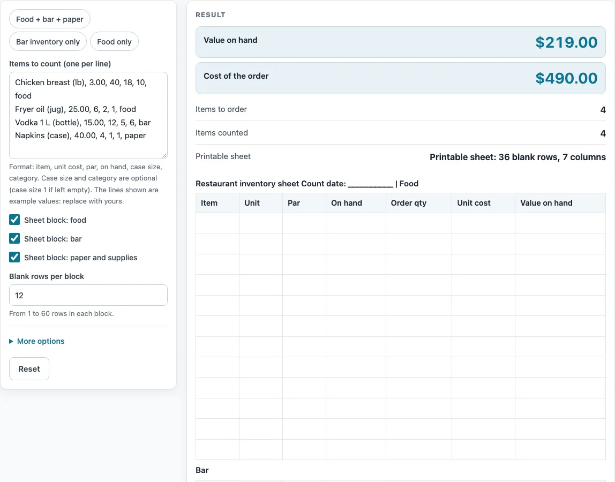Click the 'Items to count (one per line)' label
This screenshot has width=615, height=482.
[60, 64]
